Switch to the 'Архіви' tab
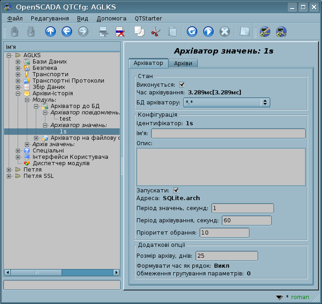Image resolution: width=322 pixels, height=304 pixels. pos(183,64)
